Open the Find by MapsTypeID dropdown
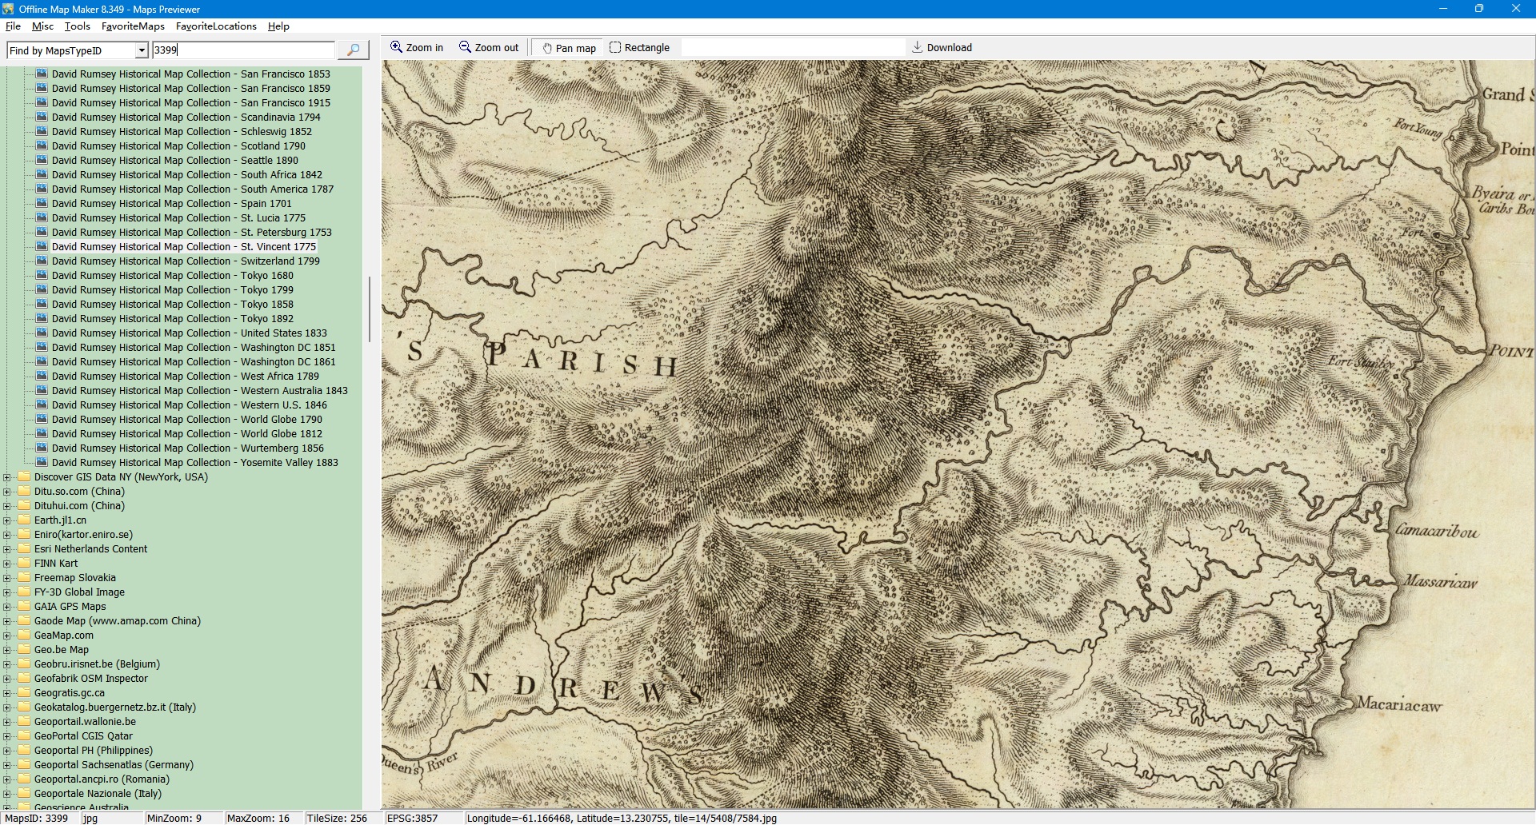 [142, 50]
